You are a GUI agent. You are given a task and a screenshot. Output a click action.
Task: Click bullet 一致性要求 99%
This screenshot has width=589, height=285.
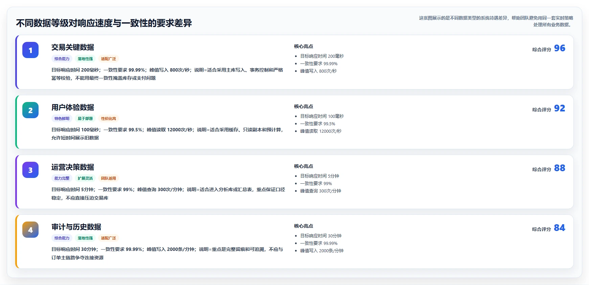click(316, 183)
